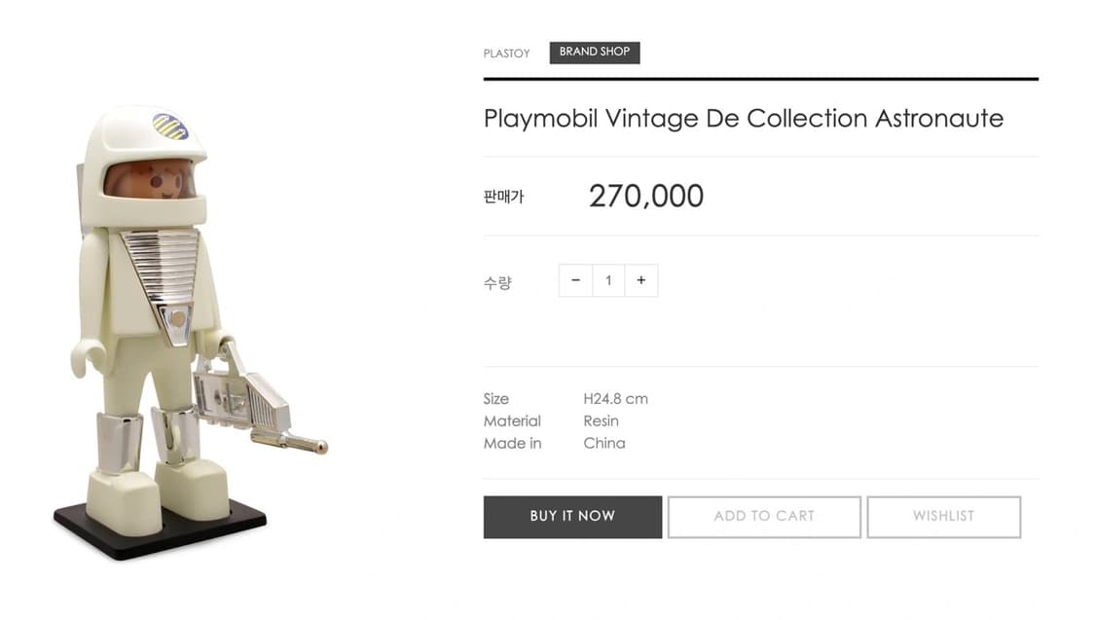Click the H24.8 cm size value

[615, 399]
